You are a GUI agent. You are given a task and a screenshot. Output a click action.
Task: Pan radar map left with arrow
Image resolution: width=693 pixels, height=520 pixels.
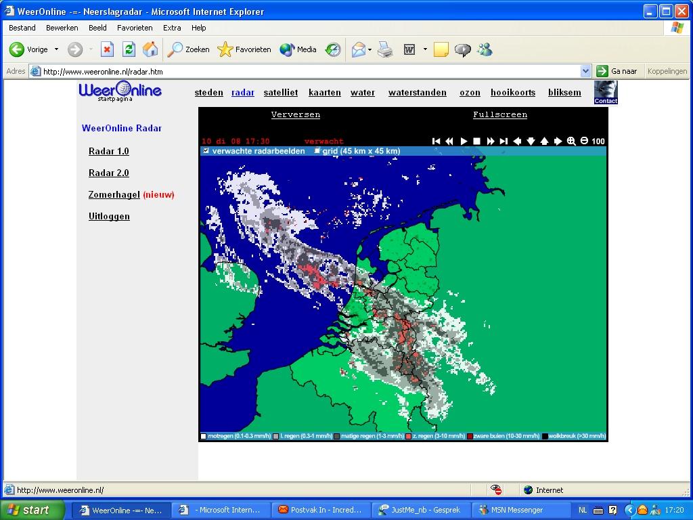tap(517, 141)
